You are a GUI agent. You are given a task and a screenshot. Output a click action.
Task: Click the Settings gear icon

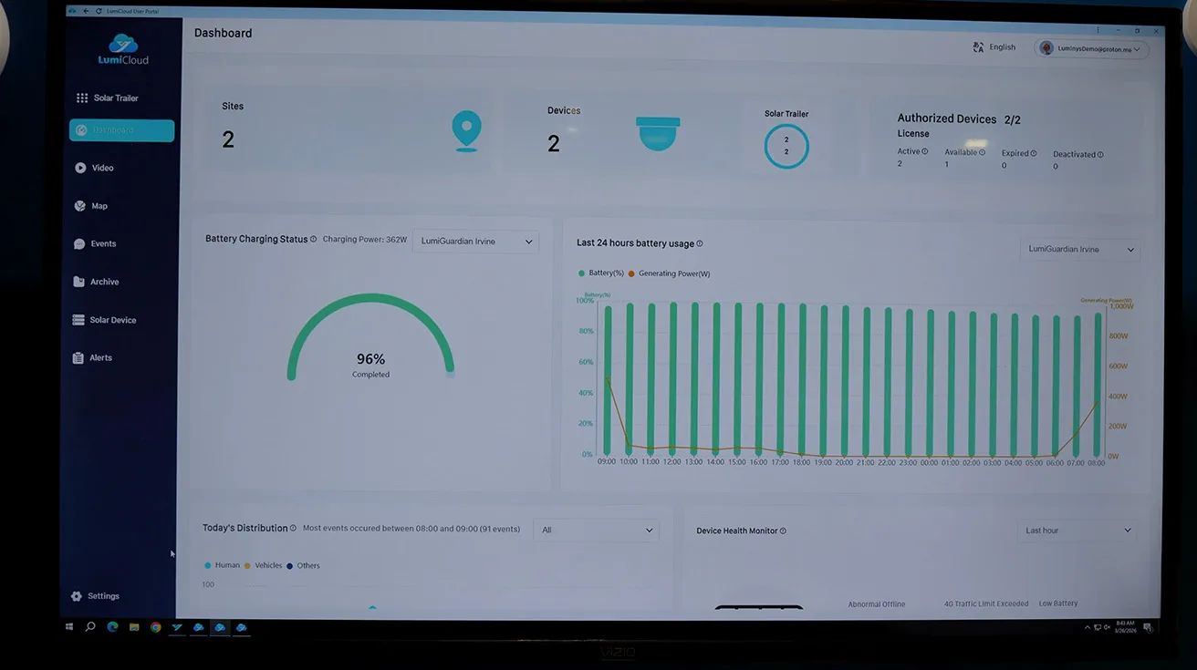tap(77, 596)
